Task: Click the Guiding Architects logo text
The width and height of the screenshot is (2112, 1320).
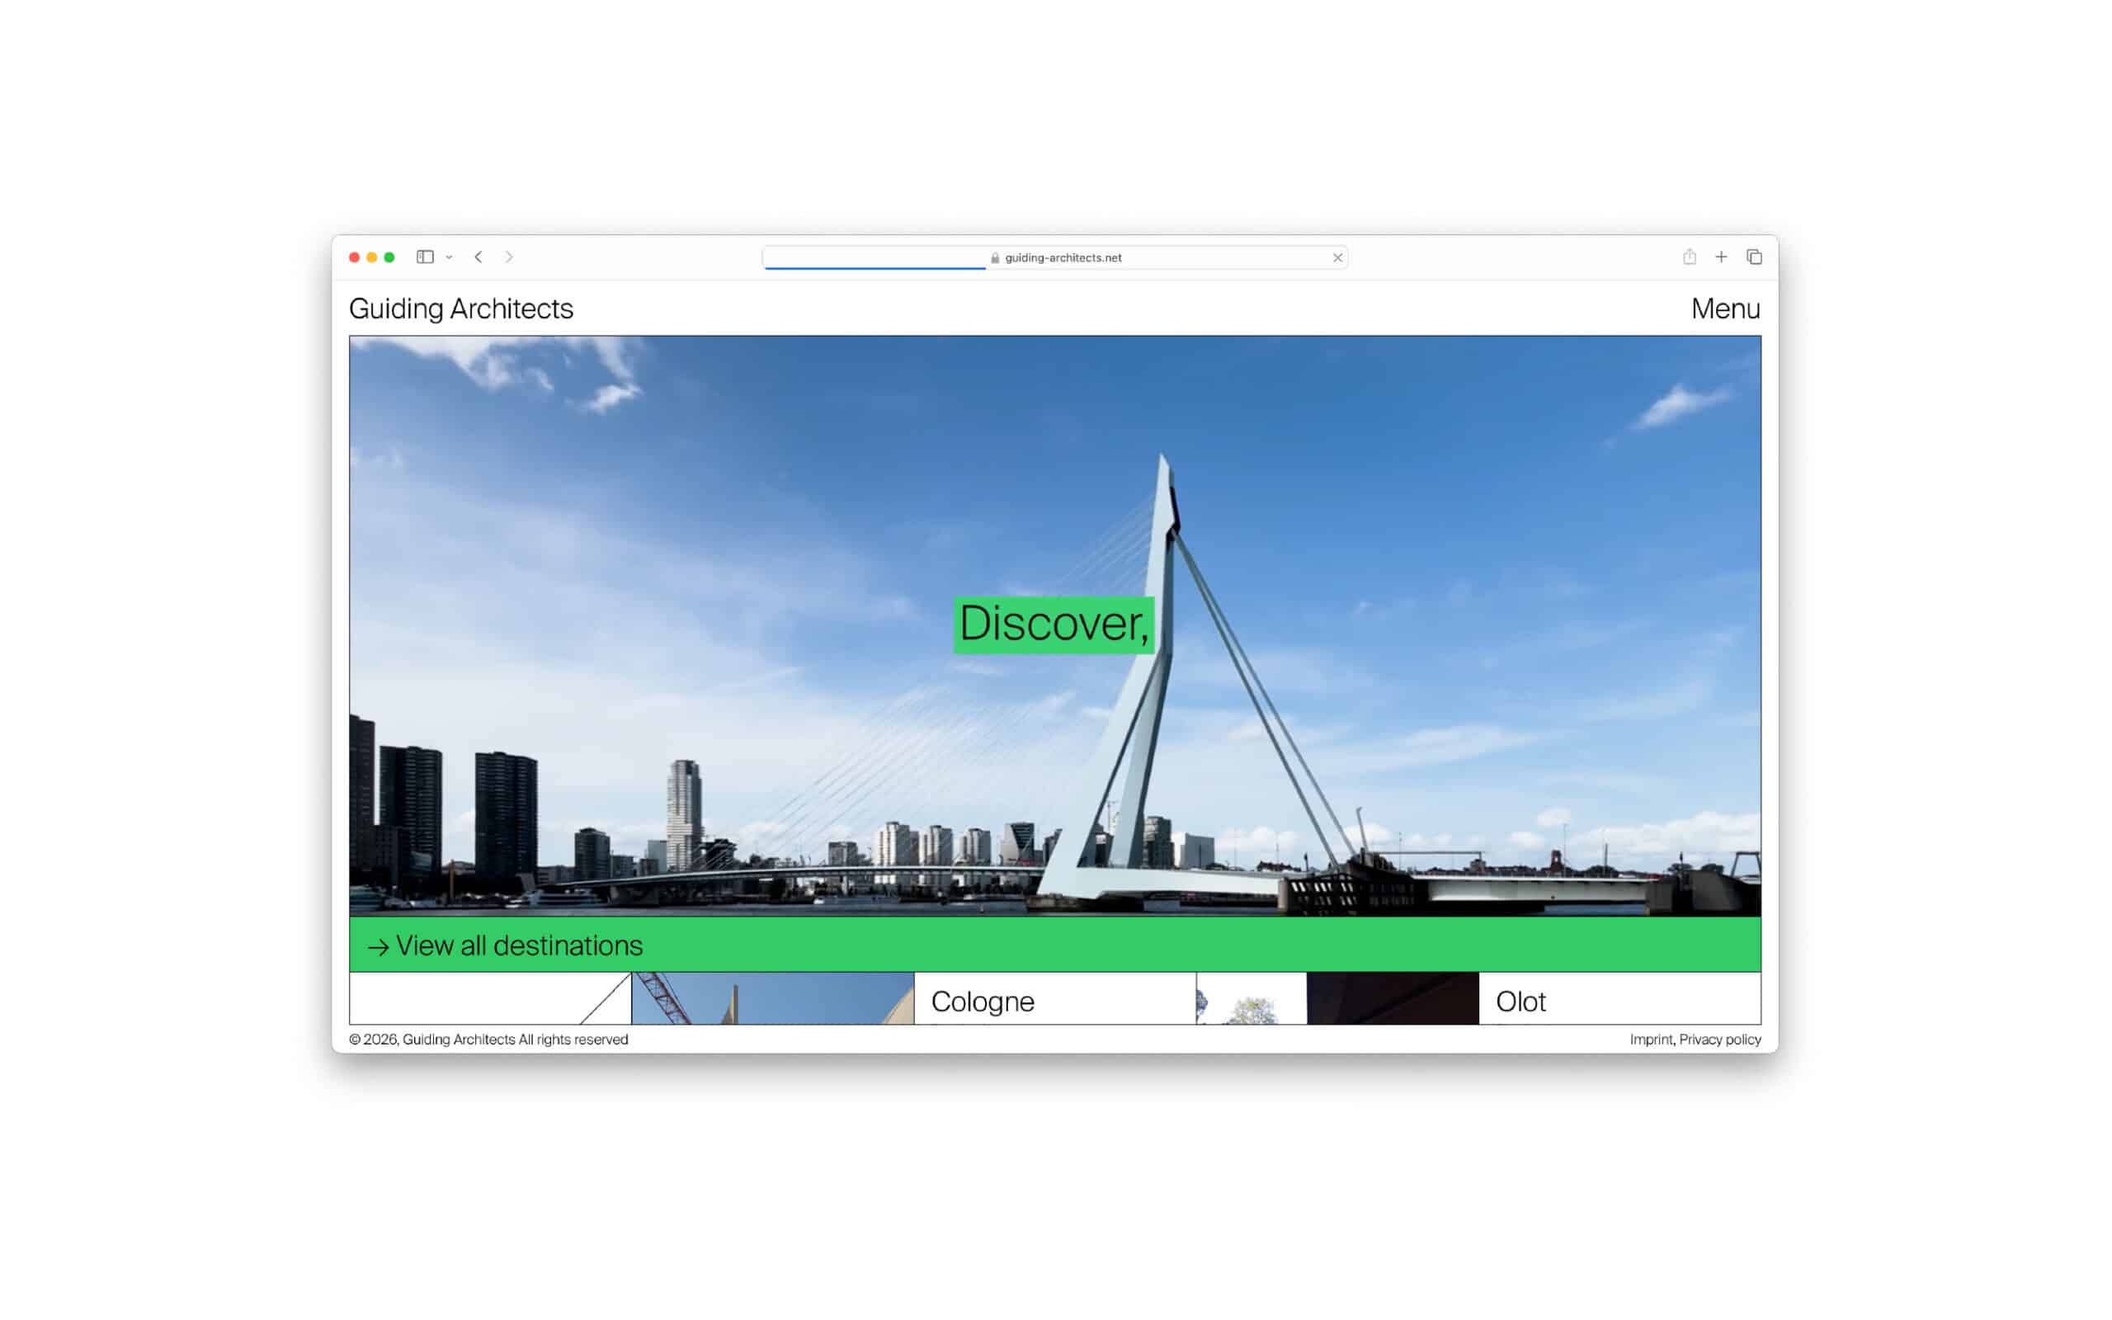Action: coord(461,309)
